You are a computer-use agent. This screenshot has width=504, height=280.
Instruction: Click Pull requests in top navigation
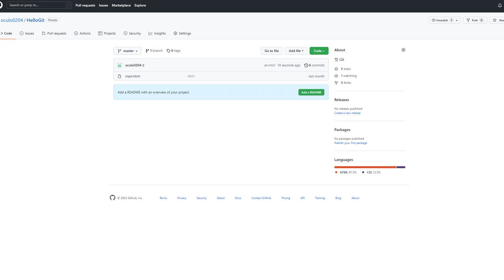(85, 6)
